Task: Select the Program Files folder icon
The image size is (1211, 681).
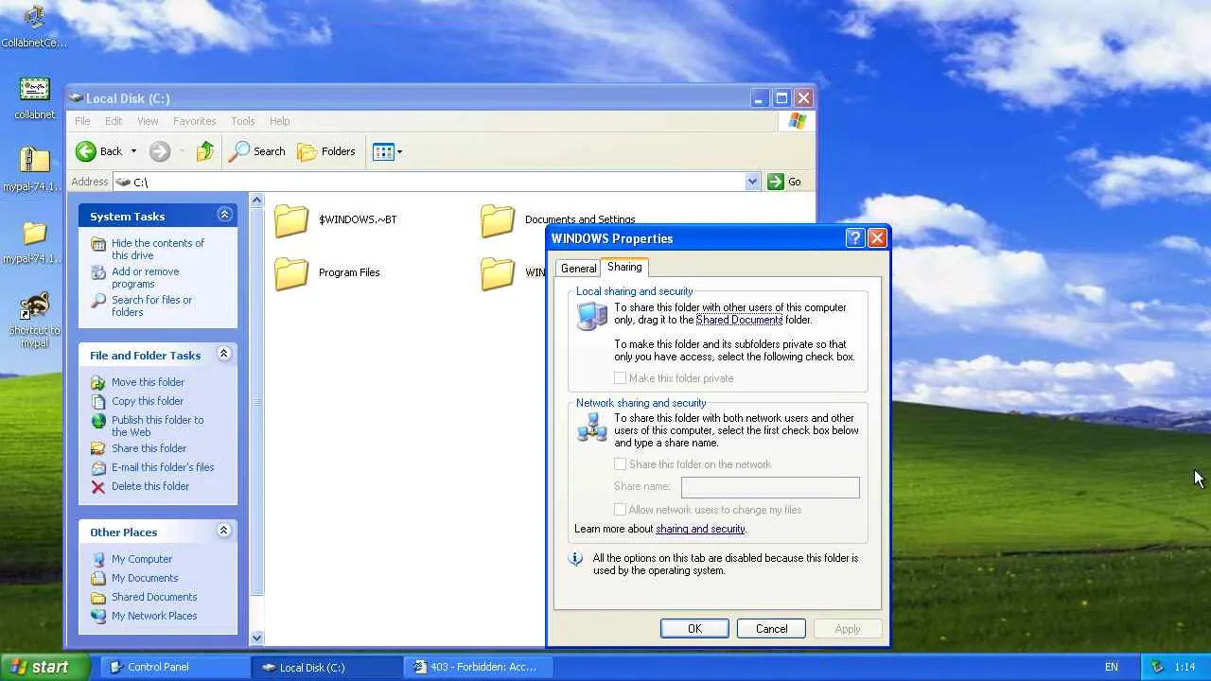Action: coord(291,272)
